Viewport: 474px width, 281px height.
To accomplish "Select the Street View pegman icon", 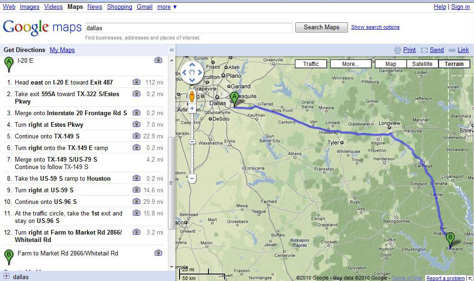I will (192, 97).
